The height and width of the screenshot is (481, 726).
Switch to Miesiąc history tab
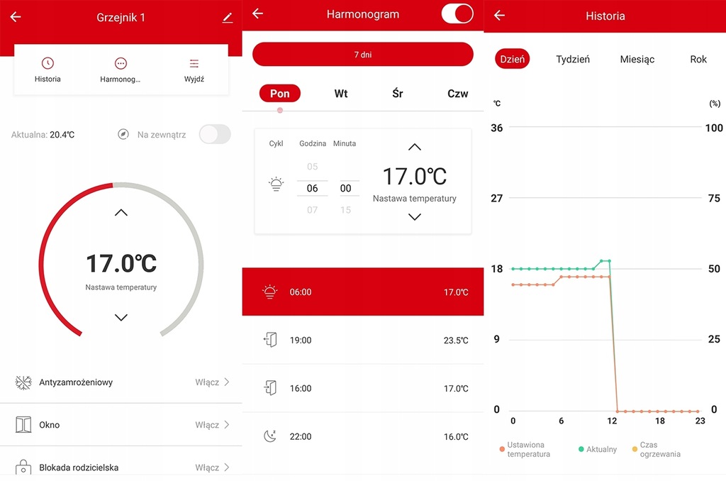(637, 60)
